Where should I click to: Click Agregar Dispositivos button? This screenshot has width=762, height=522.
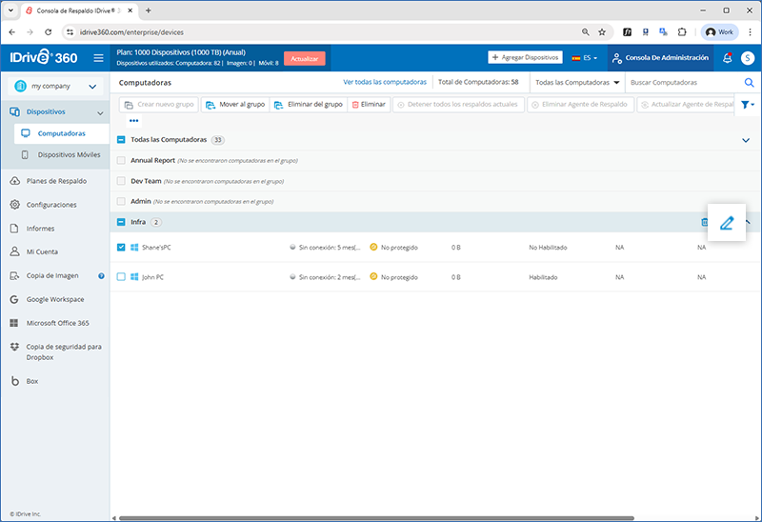(525, 57)
